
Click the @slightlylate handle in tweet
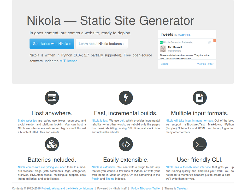click(174, 51)
